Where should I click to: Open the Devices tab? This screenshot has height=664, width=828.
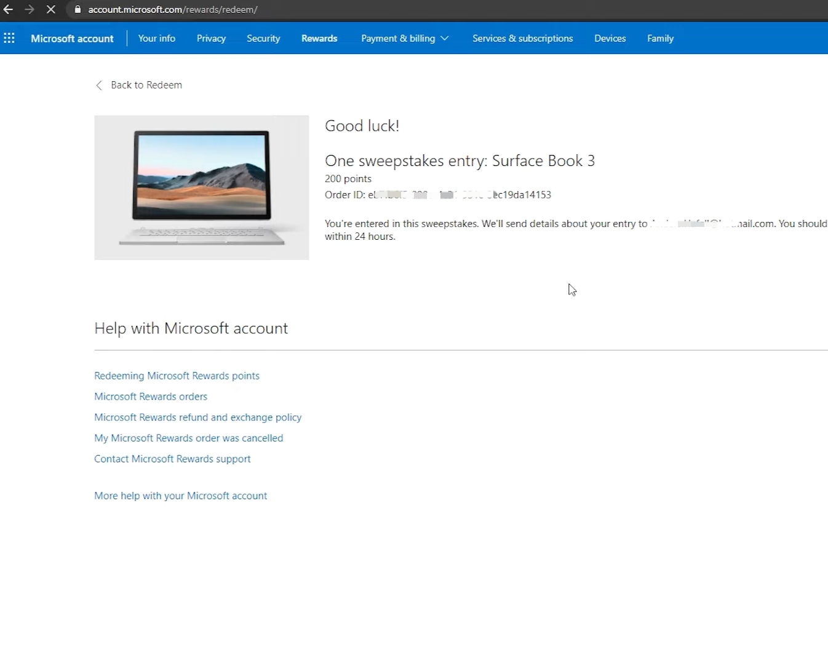(x=610, y=38)
